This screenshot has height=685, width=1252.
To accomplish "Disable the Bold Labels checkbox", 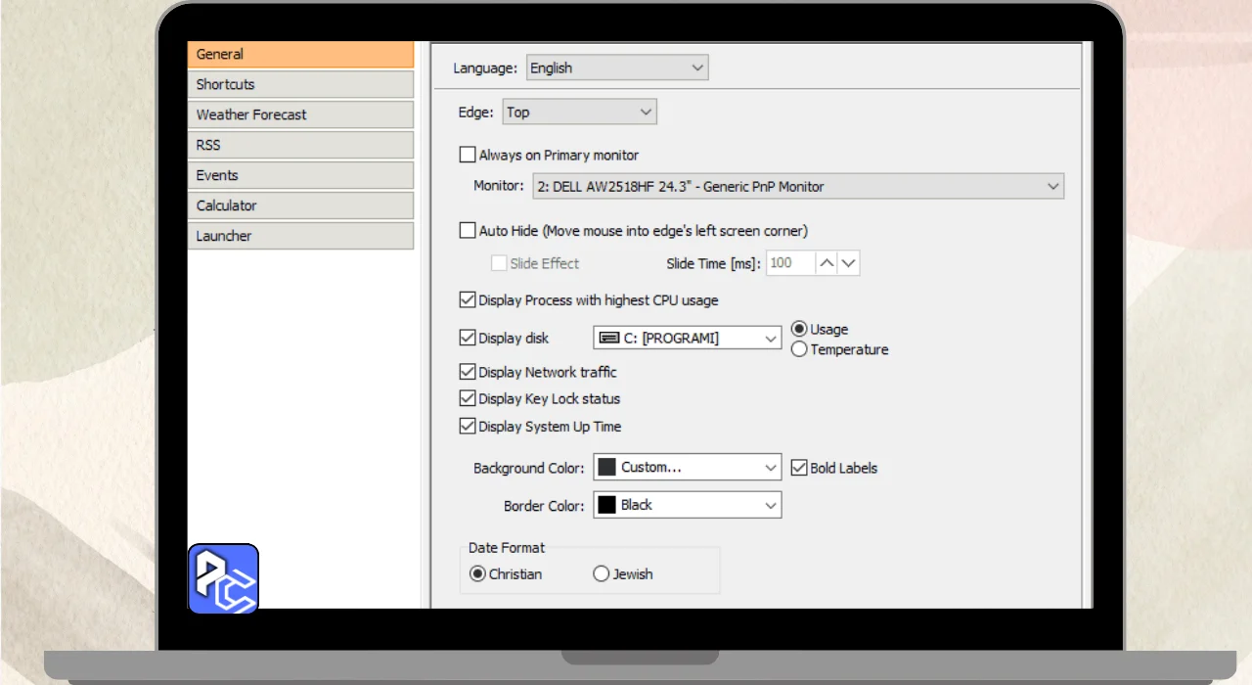I will coord(799,468).
